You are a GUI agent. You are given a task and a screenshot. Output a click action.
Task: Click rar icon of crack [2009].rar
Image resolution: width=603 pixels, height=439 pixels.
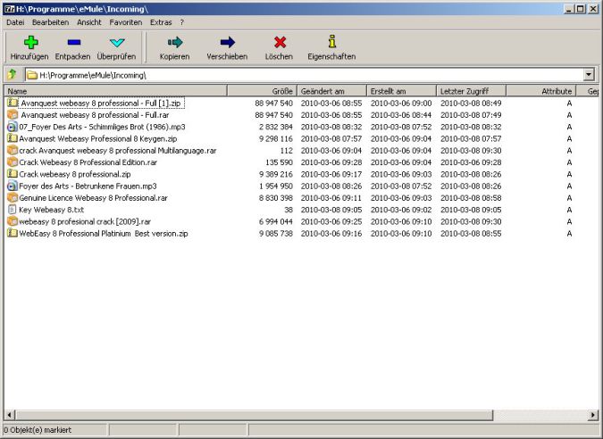pos(13,221)
